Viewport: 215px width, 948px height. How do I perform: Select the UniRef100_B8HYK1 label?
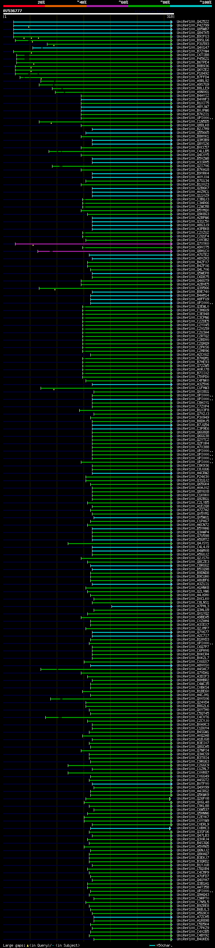192,136
